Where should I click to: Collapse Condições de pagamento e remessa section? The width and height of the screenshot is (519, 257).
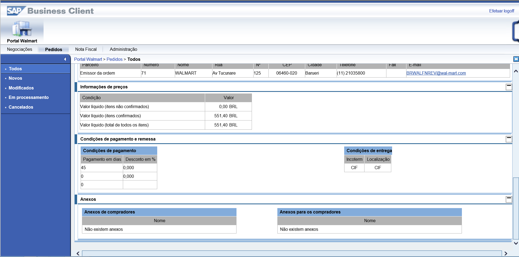[509, 139]
